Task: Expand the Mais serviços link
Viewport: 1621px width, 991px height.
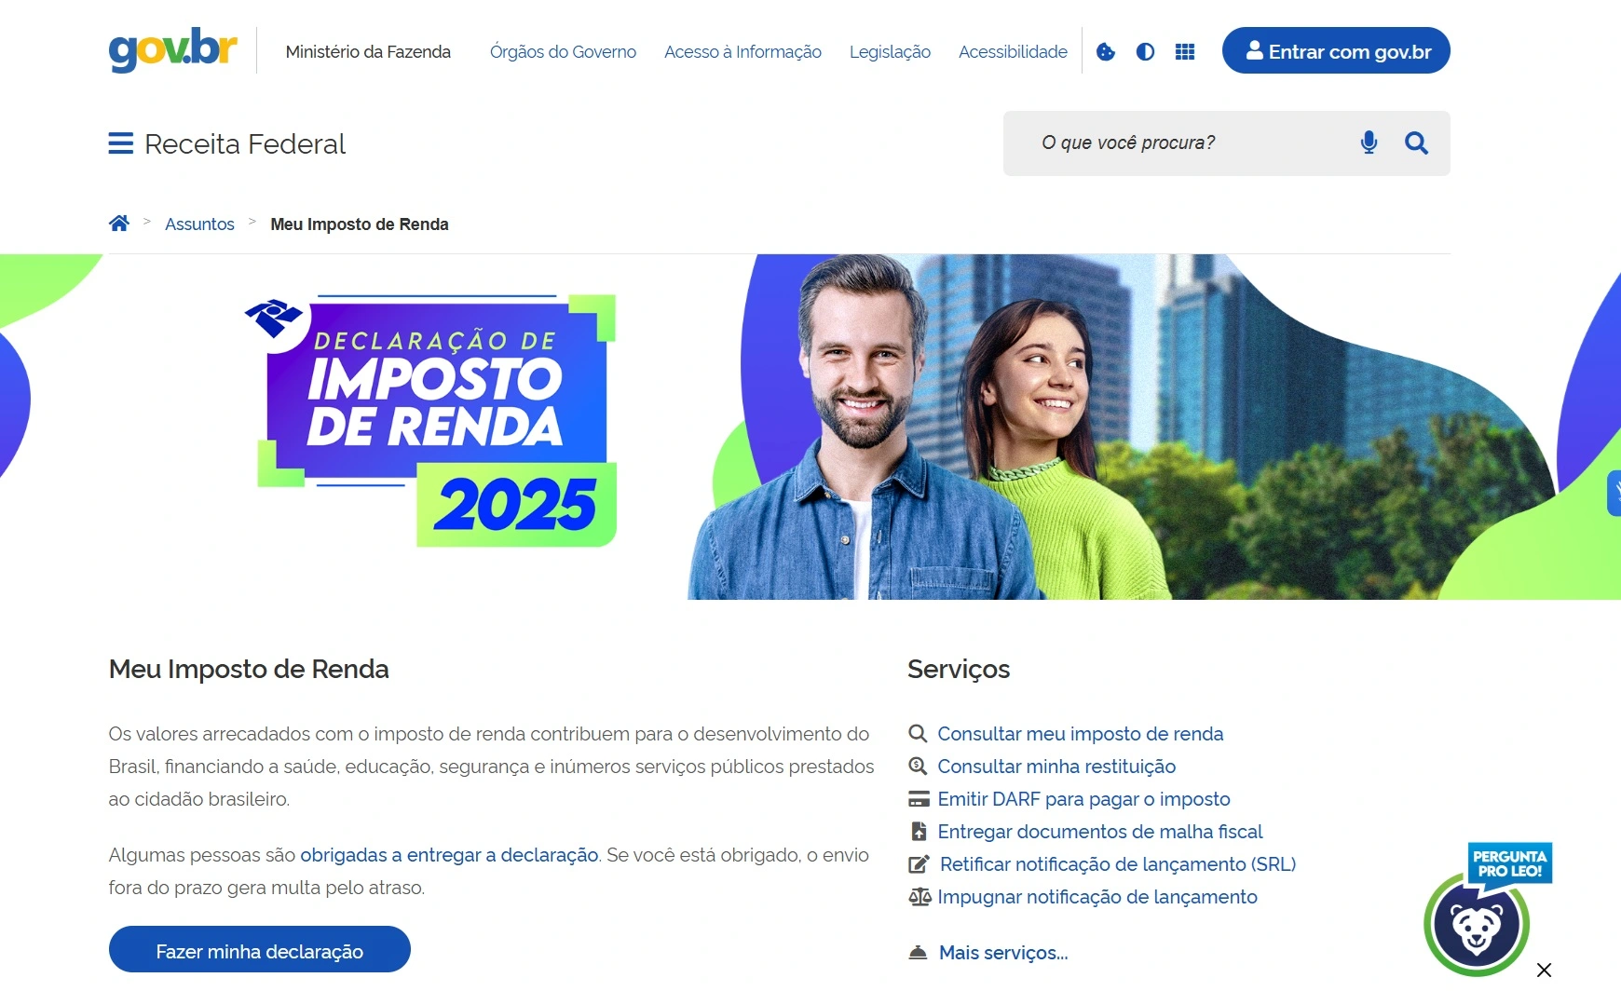Action: [1002, 953]
